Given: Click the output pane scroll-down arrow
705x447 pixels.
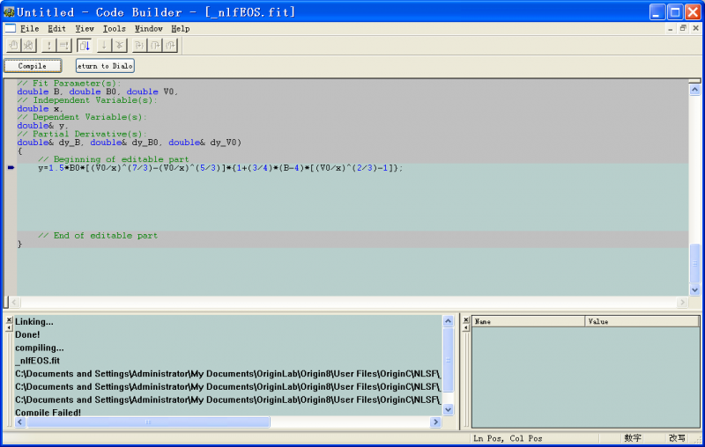Looking at the screenshot, I should click(448, 410).
